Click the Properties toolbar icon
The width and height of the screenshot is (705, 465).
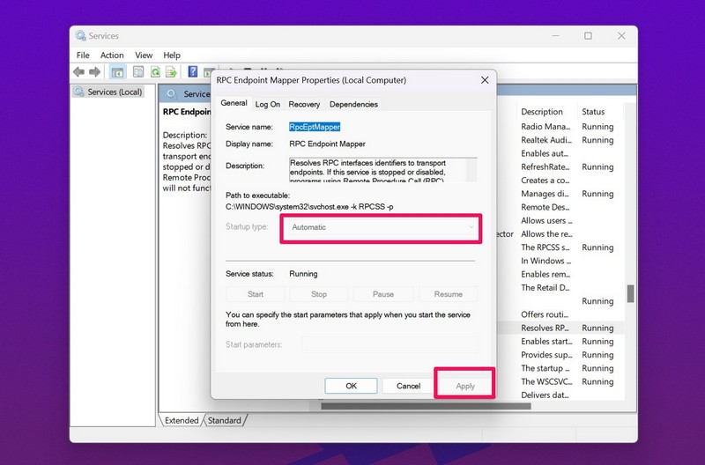[137, 71]
